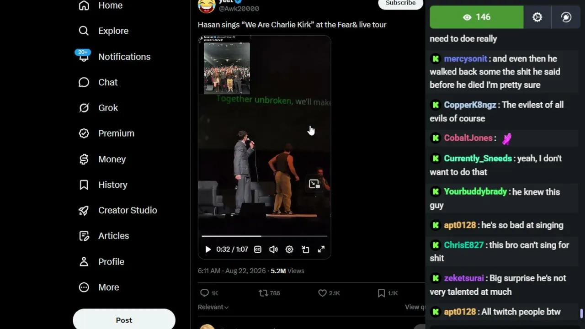
Task: Select the username CopperK8ngz in chat
Action: (470, 105)
